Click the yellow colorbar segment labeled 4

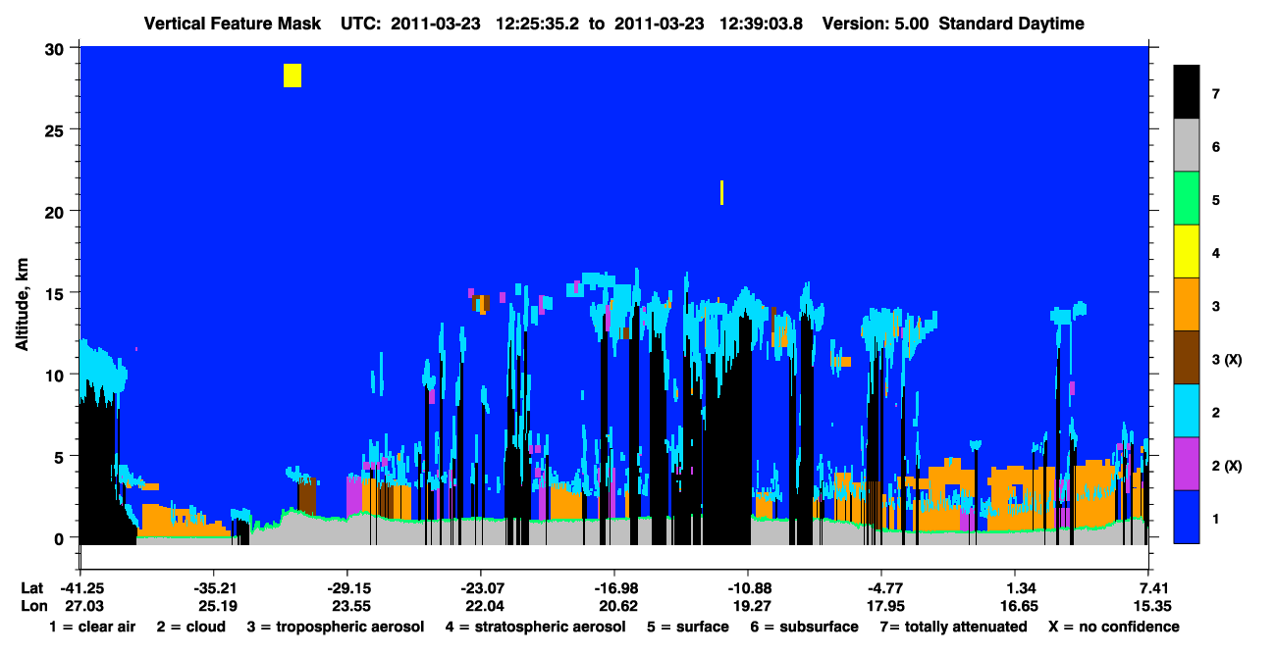click(1187, 252)
